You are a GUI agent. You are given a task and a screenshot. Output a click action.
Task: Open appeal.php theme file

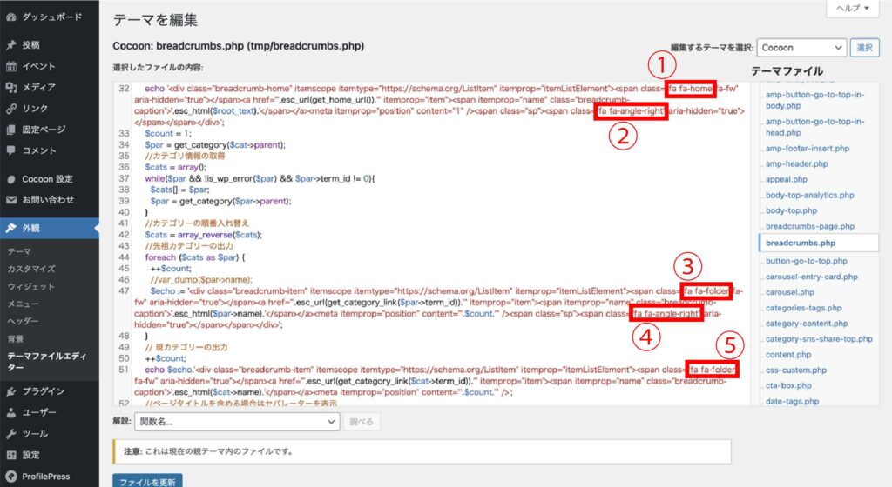point(787,179)
